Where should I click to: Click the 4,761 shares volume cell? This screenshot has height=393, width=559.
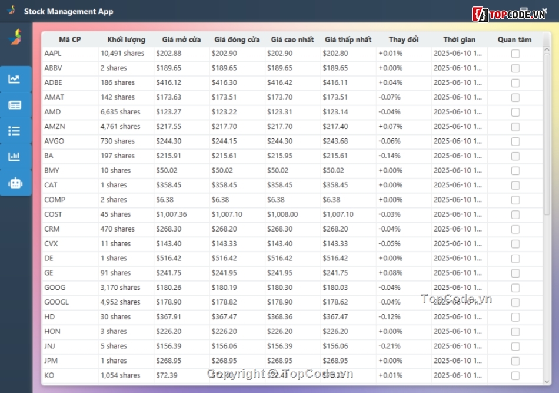[126, 127]
